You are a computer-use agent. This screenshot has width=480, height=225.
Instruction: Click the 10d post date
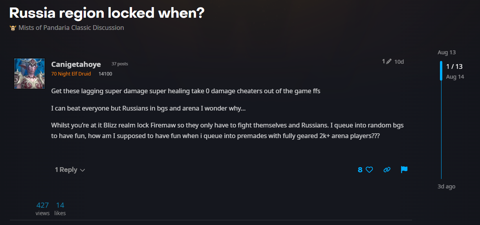(399, 61)
